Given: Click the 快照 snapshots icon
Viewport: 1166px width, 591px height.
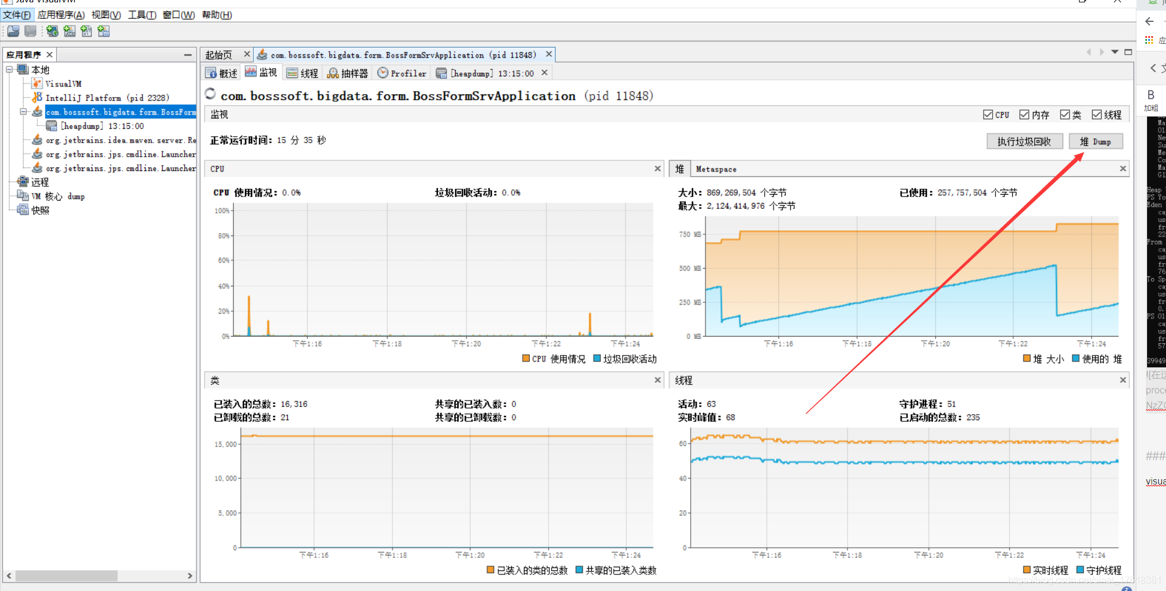Looking at the screenshot, I should 23,210.
